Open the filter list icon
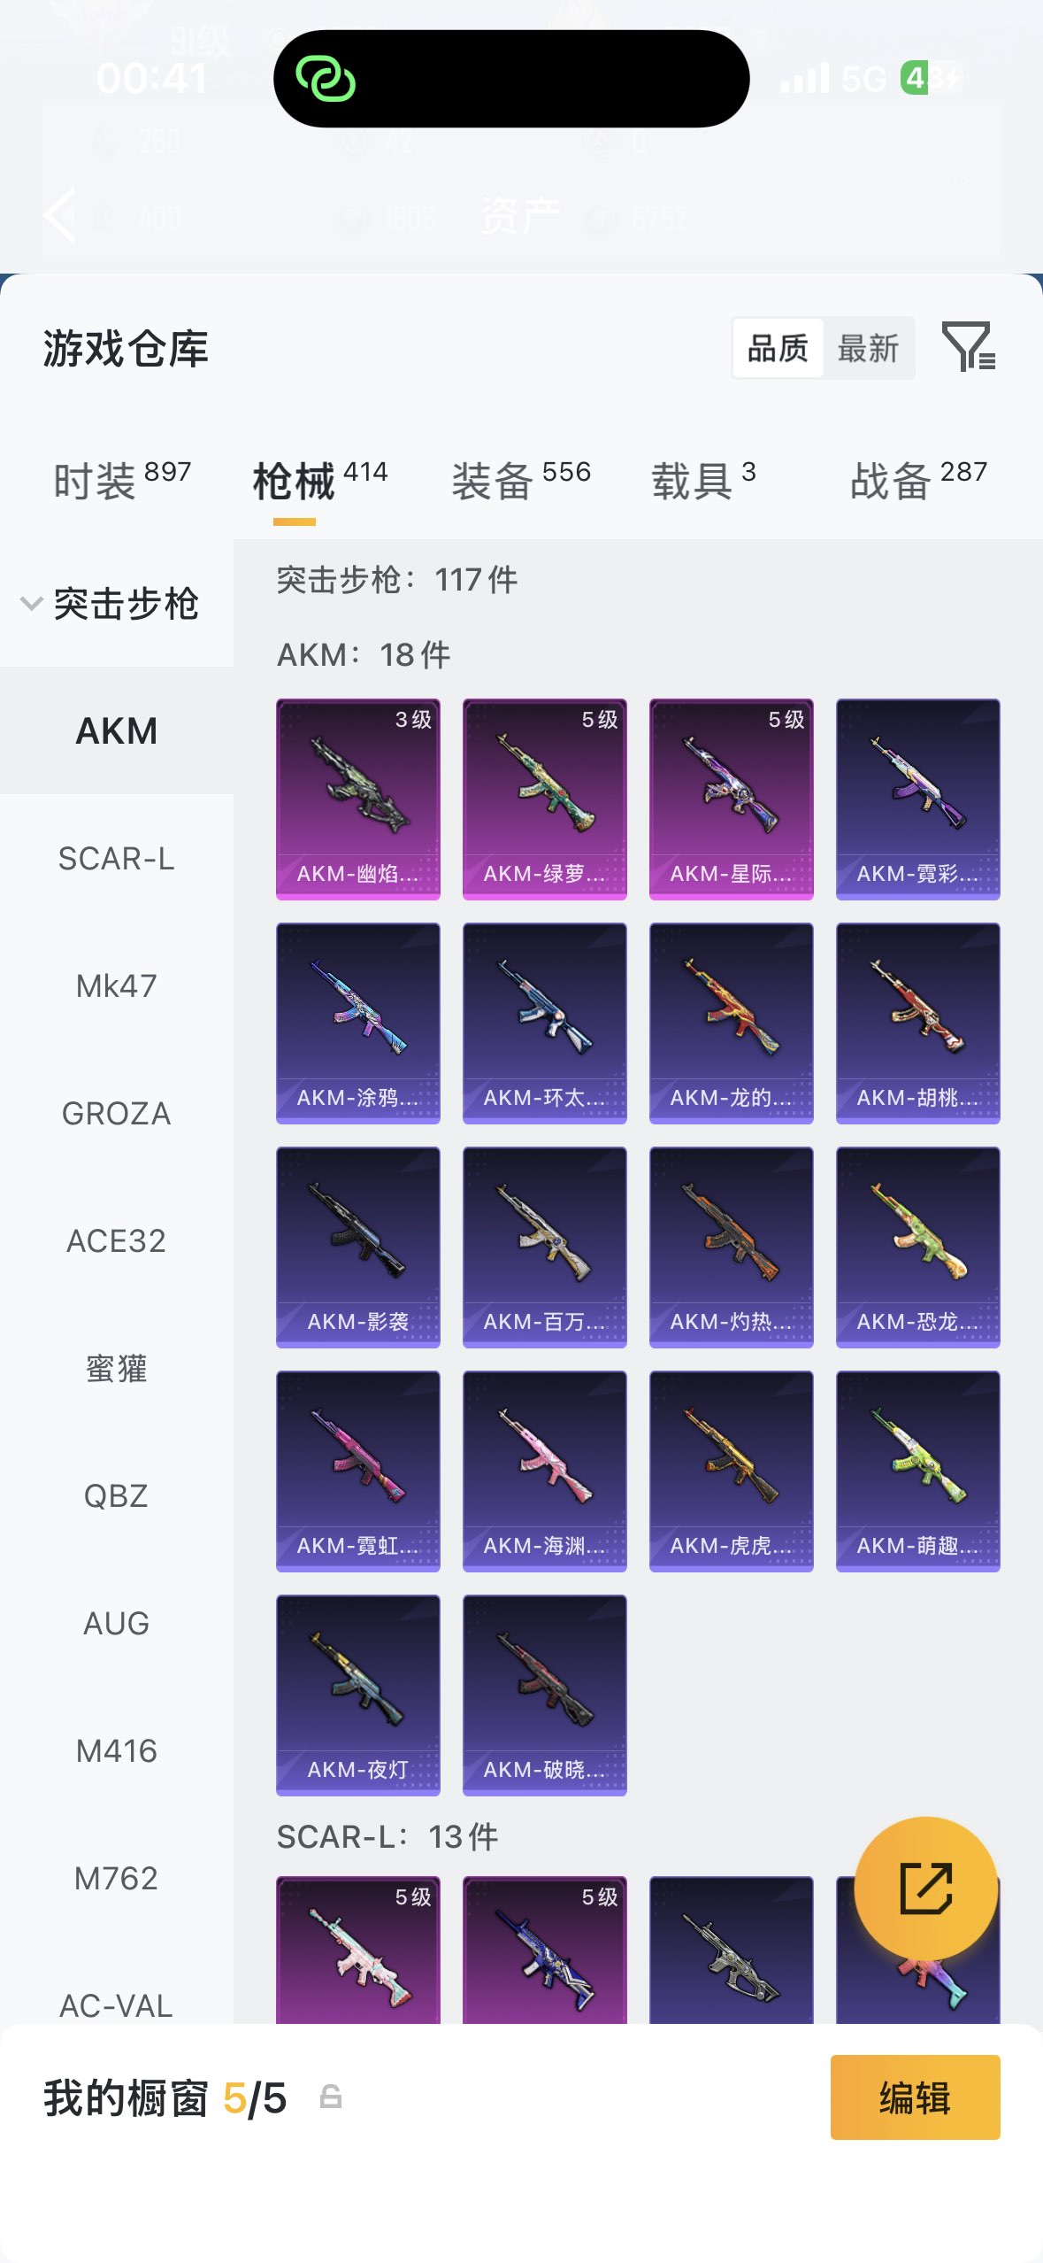The width and height of the screenshot is (1043, 2263). coord(969,347)
